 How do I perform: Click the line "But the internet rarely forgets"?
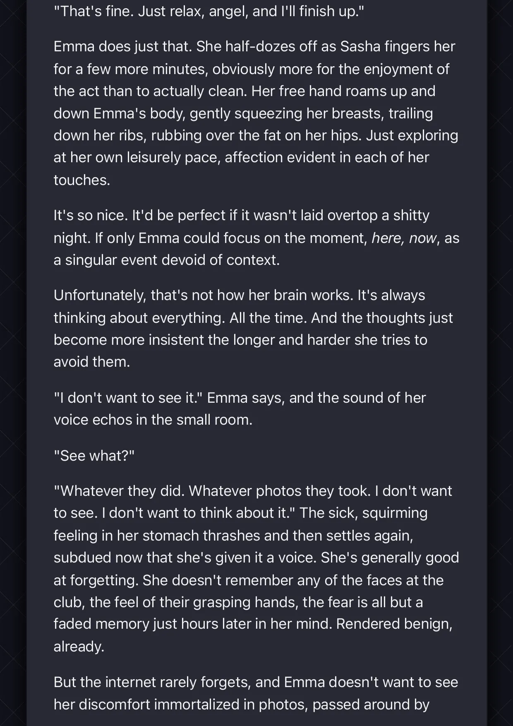pyautogui.click(x=256, y=682)
